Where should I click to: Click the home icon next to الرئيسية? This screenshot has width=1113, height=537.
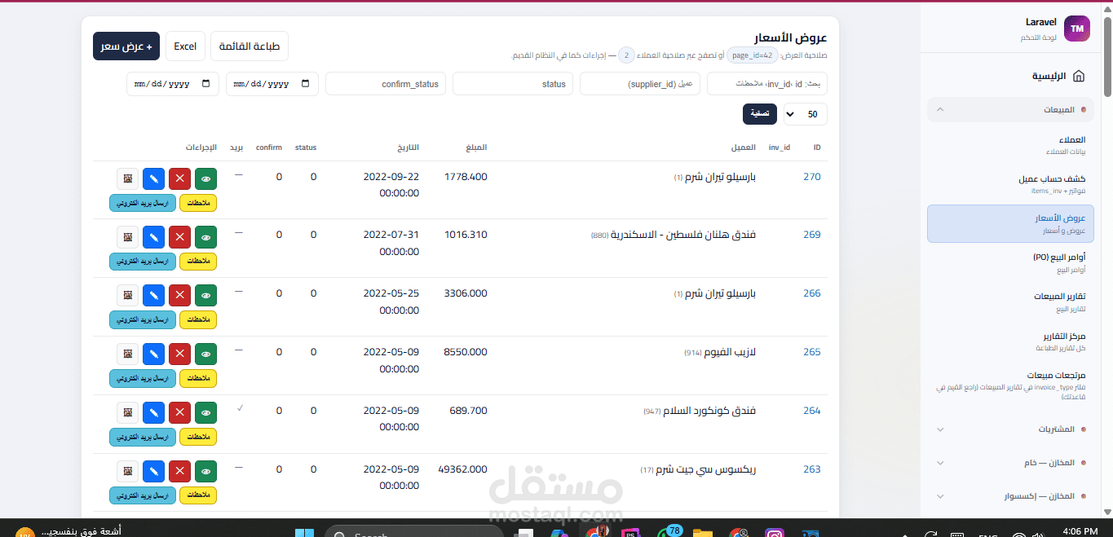pyautogui.click(x=1079, y=77)
